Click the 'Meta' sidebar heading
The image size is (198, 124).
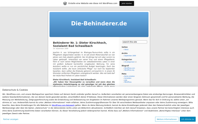124,74
